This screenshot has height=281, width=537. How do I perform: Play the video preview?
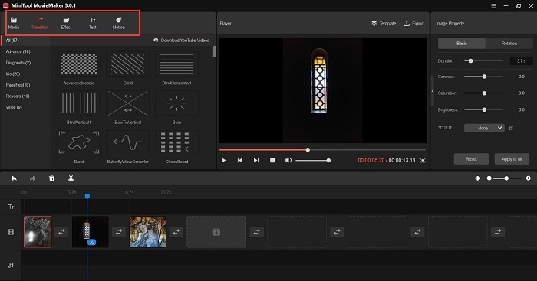pos(224,160)
